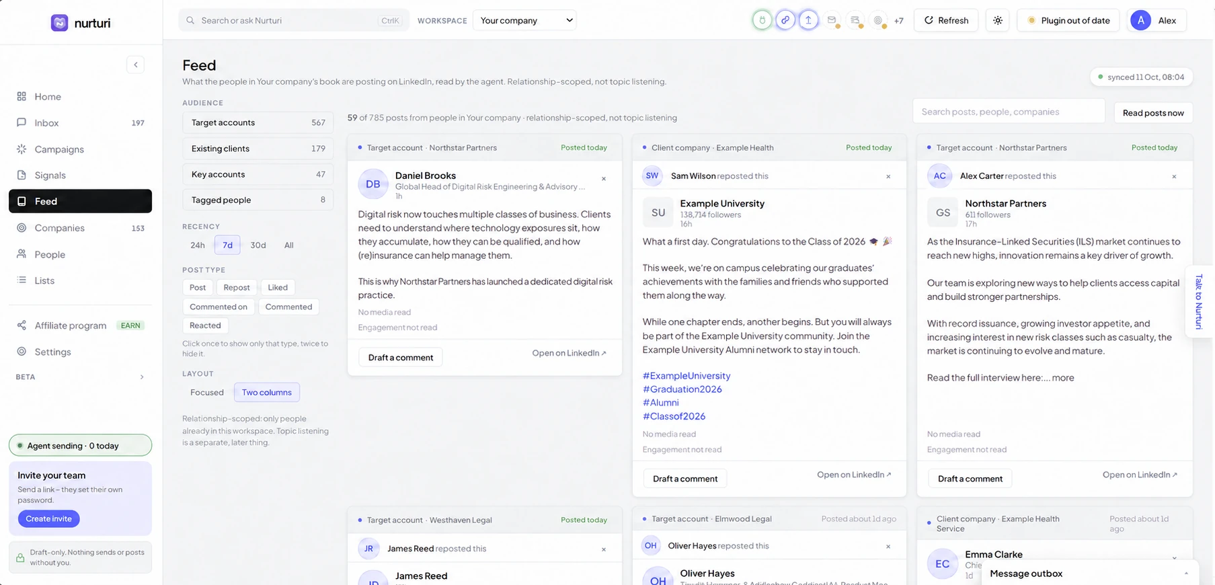Navigate to Signals in the sidebar
Screen dimensions: 1215x585
(x=80, y=175)
